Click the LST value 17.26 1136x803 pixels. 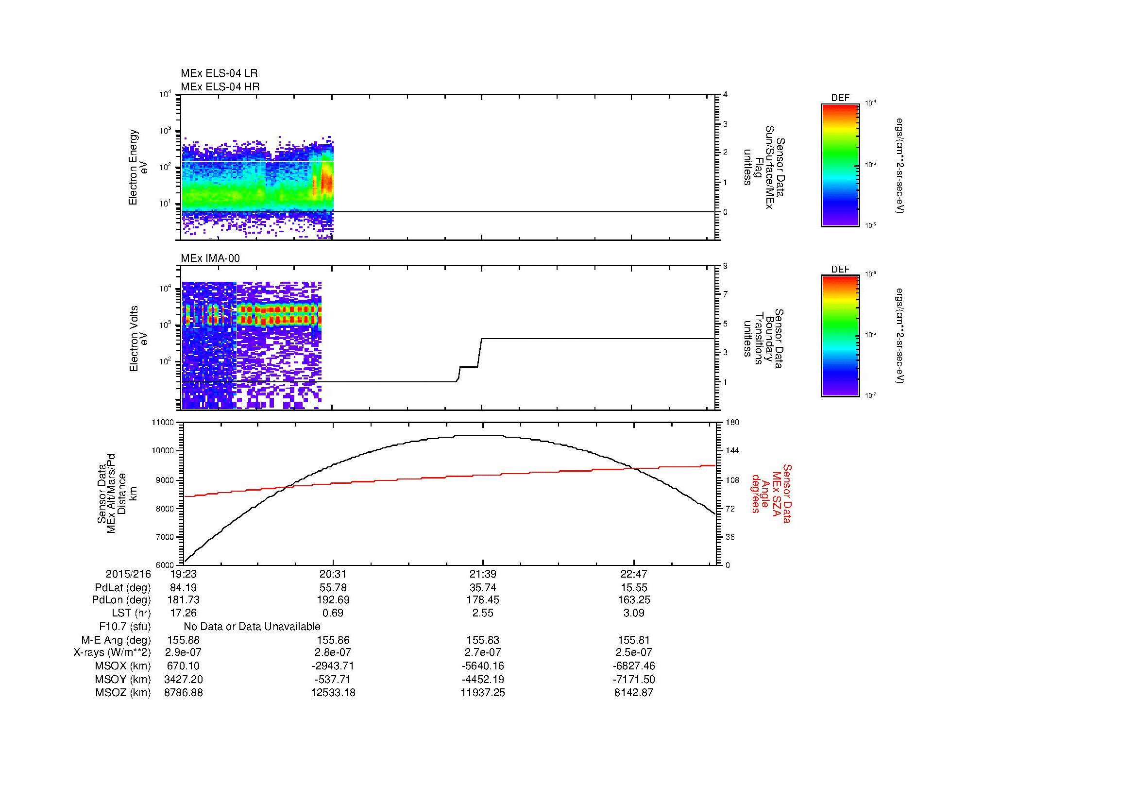pyautogui.click(x=184, y=614)
